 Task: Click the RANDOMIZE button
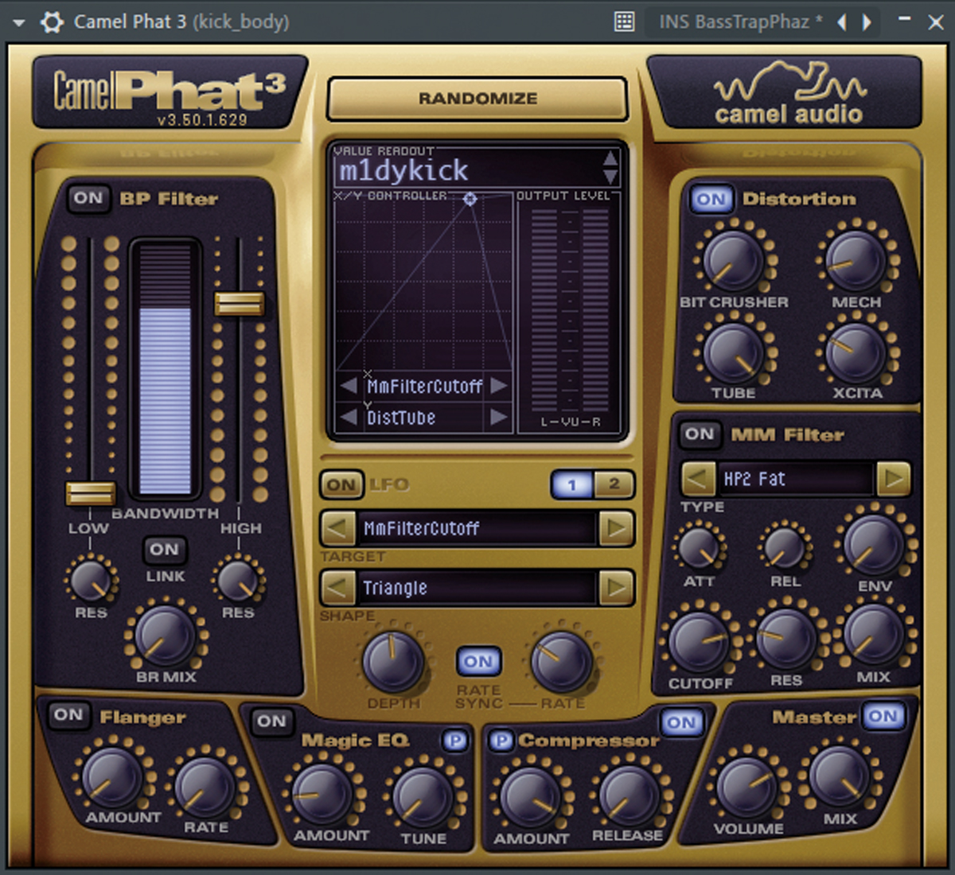pos(477,99)
